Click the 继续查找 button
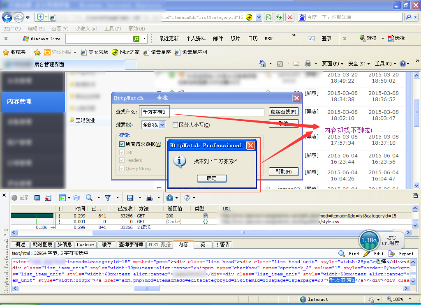 pyautogui.click(x=283, y=112)
